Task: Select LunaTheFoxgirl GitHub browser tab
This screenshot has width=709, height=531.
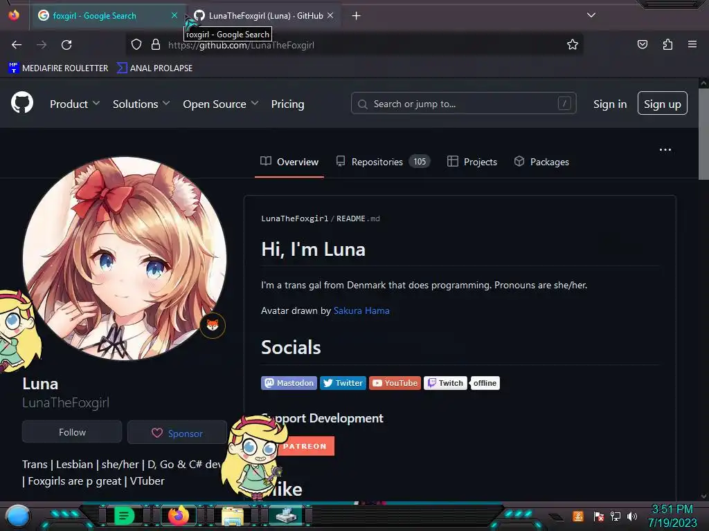Action: click(264, 16)
